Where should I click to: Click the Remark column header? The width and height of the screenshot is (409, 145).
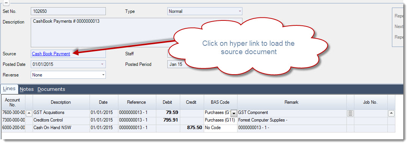[291, 102]
